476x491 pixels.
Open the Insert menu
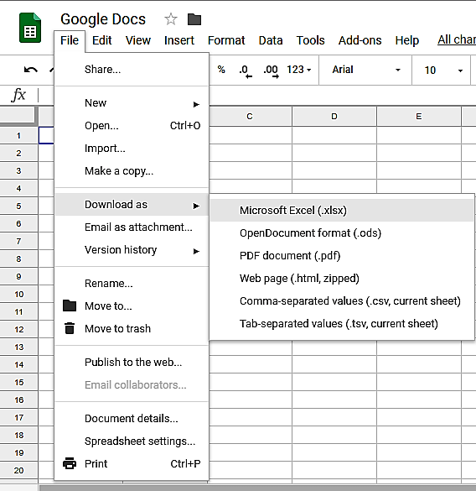point(179,40)
